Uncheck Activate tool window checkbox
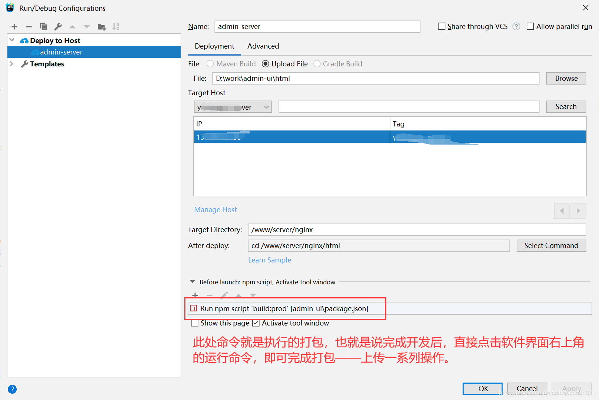599x400 pixels. coord(256,323)
